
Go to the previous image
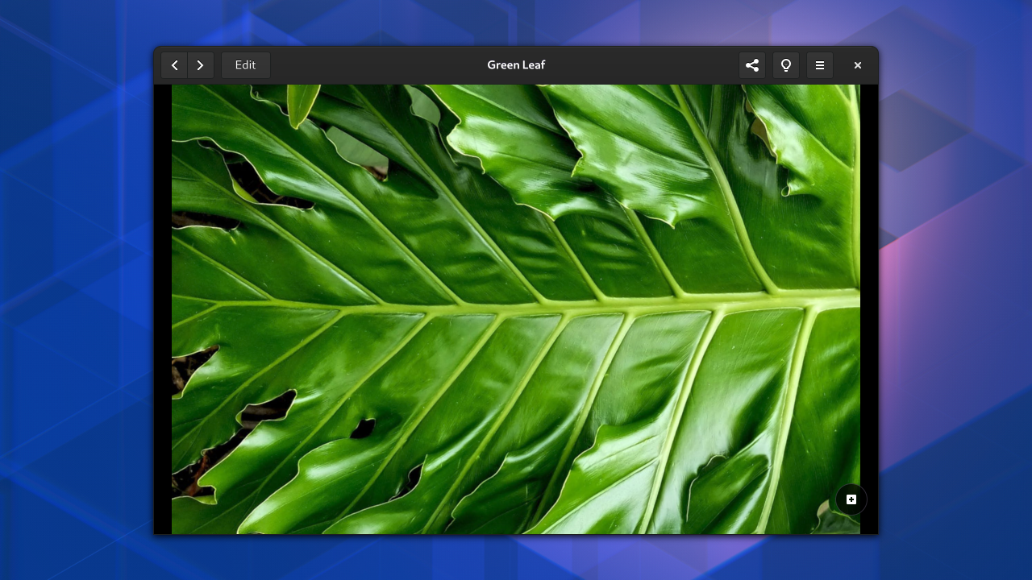click(x=174, y=65)
